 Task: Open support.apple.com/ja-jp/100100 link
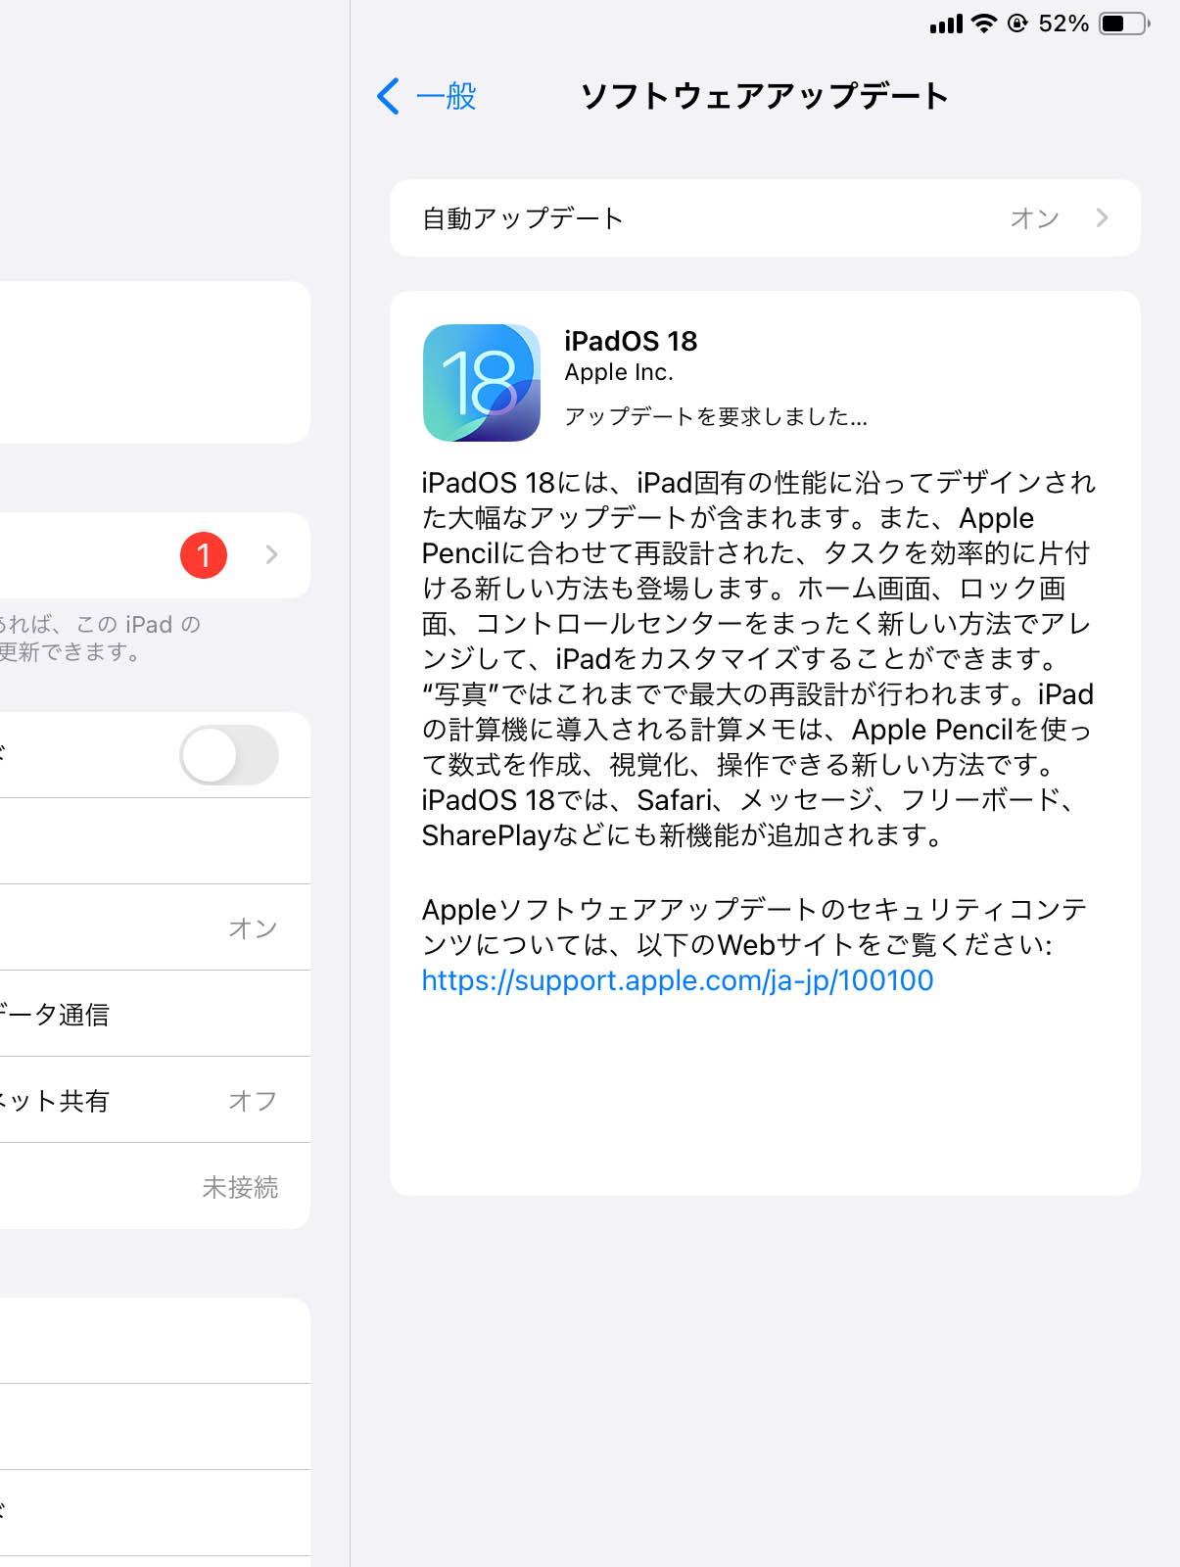pyautogui.click(x=678, y=980)
